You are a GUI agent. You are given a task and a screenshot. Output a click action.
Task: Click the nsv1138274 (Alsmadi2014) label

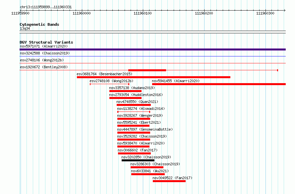coord(141,109)
